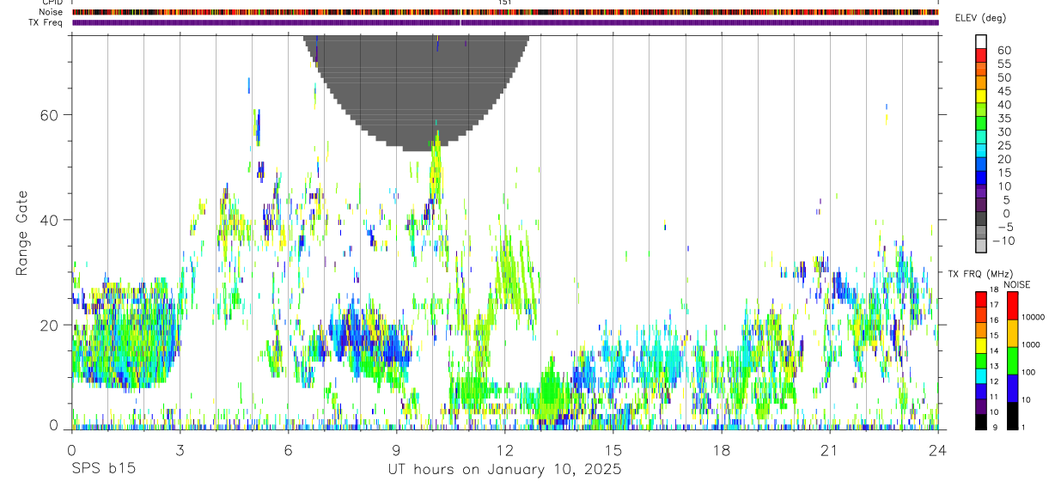The image size is (1055, 487).
Task: Click the red swatch in ELEV color bar
Action: 981,54
